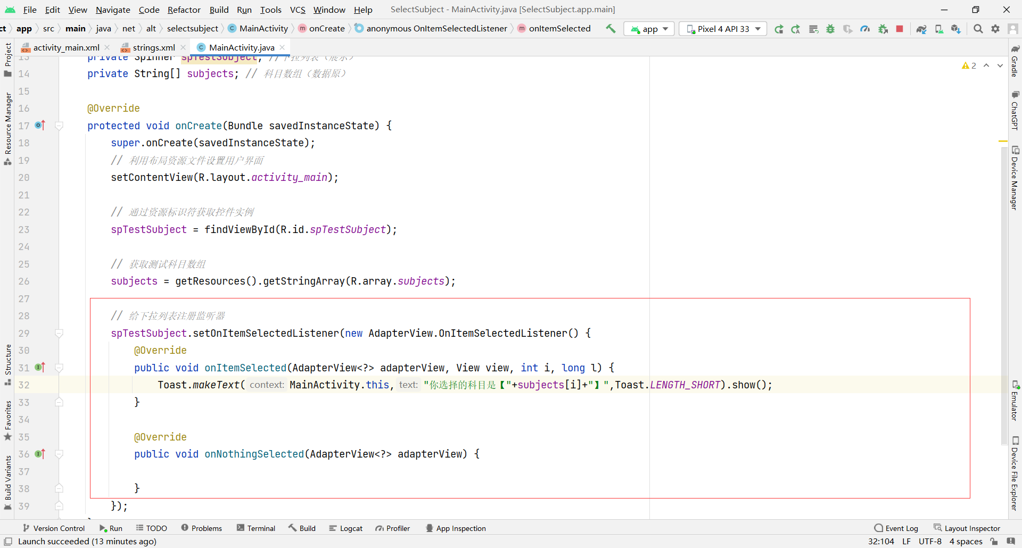Collapse the listener fold at line 29
The image size is (1022, 548).
coord(59,333)
